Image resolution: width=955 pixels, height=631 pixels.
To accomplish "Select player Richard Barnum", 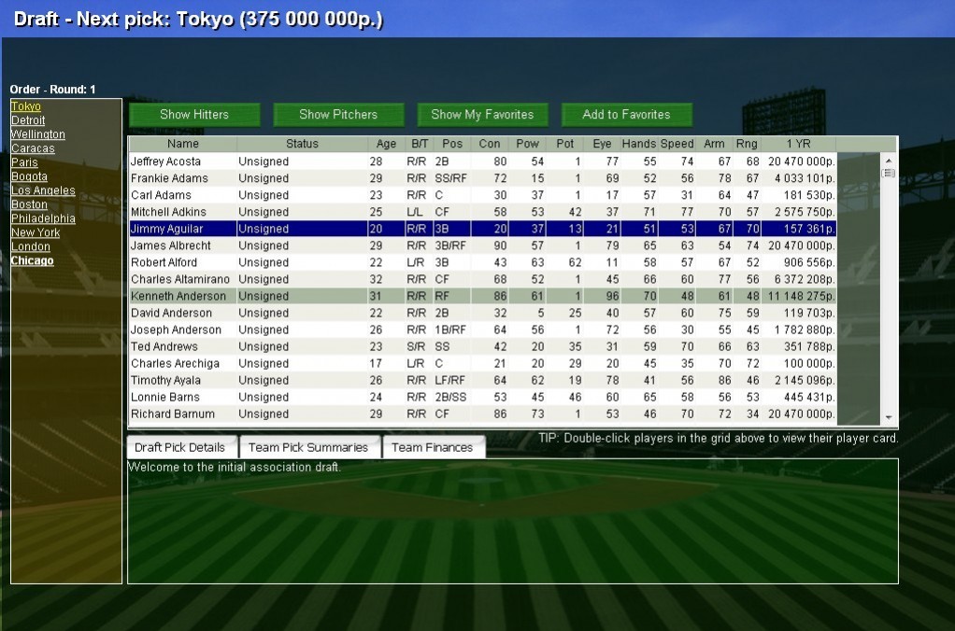I will click(482, 414).
